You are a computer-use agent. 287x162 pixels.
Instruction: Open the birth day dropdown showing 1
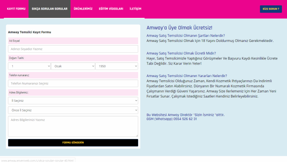tap(29, 66)
